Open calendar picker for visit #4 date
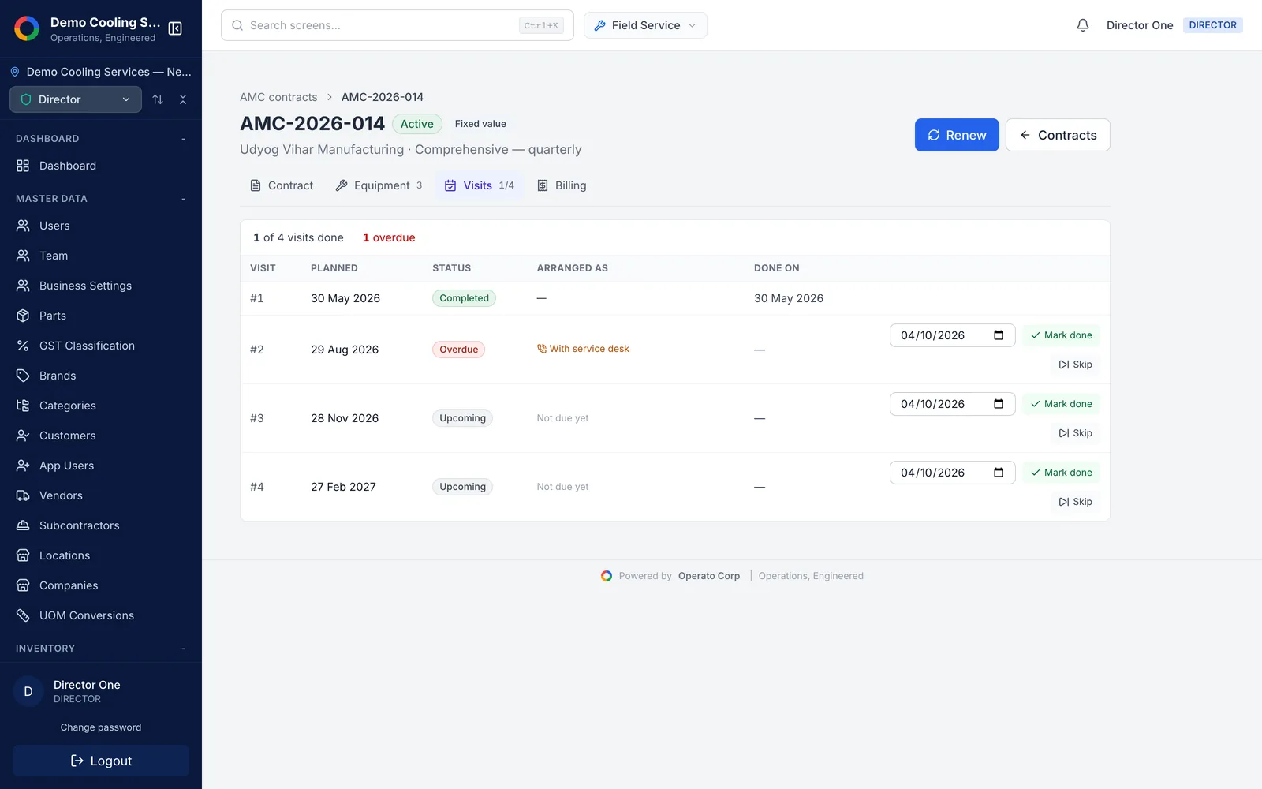Viewport: 1262px width, 789px height. coord(999,473)
